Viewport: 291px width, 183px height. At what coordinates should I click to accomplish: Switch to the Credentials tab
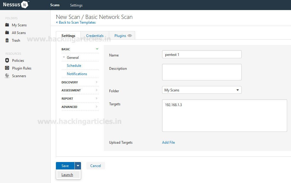(x=95, y=36)
